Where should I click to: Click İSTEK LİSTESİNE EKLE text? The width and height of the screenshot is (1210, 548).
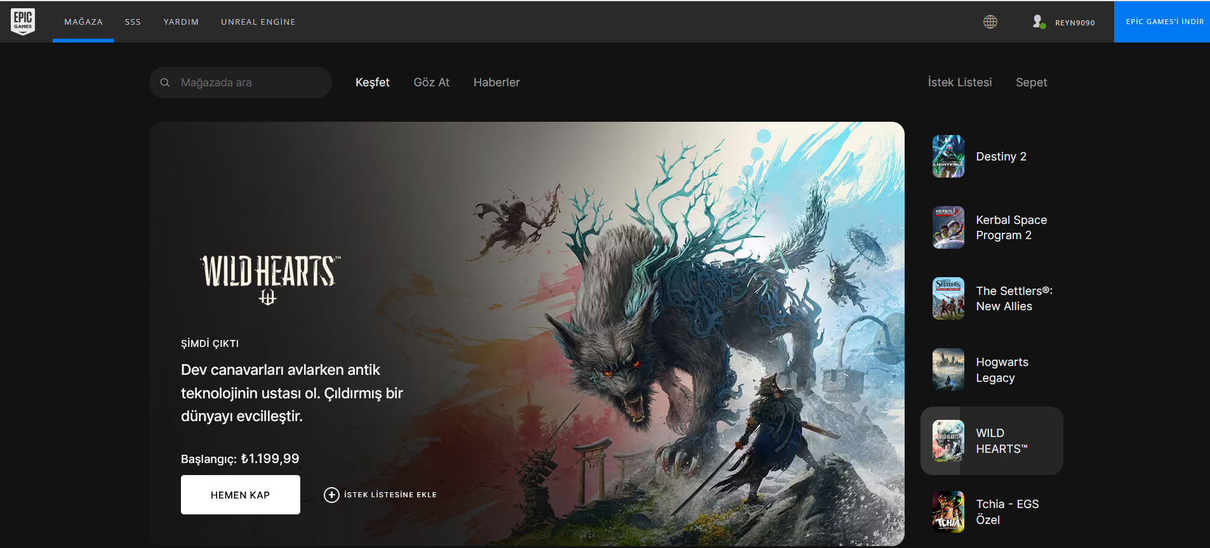(x=390, y=495)
